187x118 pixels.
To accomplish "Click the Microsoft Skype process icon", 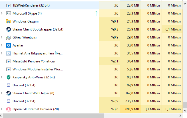I will point(9,13).
